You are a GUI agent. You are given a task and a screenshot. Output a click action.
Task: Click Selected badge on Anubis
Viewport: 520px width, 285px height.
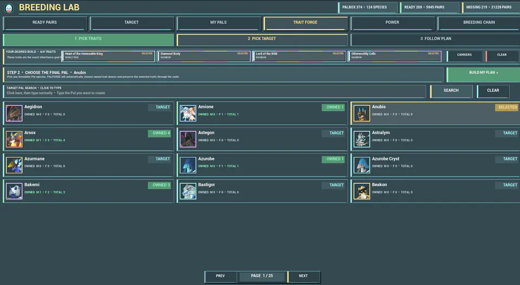(506, 107)
